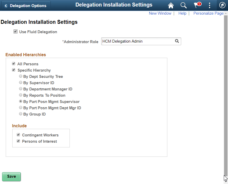This screenshot has width=228, height=184.
Task: Uncheck Contingent Workers in Include
Action: [x=18, y=135]
